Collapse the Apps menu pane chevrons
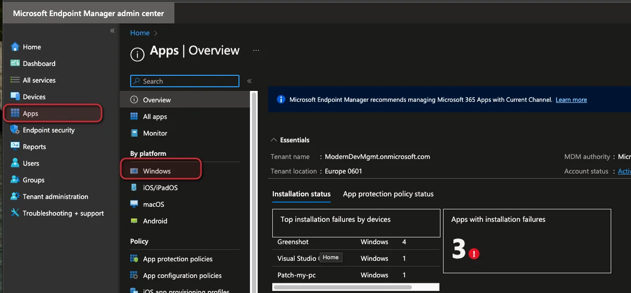631x293 pixels. (x=249, y=81)
